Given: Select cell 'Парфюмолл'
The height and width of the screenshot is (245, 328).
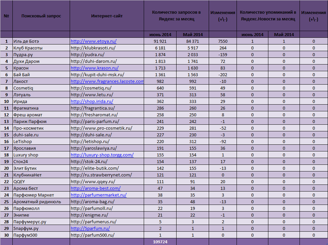Looking at the screenshot, I should tap(41, 208).
